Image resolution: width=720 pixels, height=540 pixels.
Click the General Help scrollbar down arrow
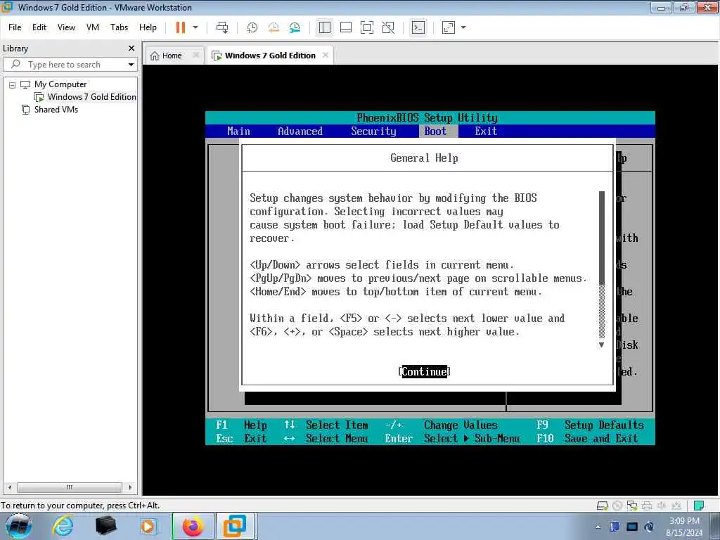click(602, 345)
